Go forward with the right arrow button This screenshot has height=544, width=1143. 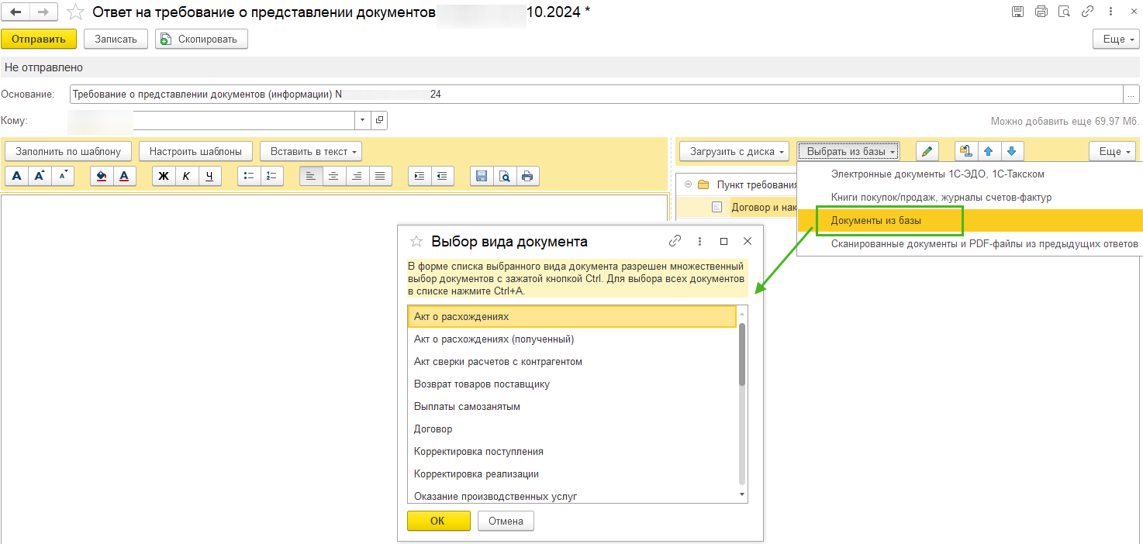[x=43, y=12]
